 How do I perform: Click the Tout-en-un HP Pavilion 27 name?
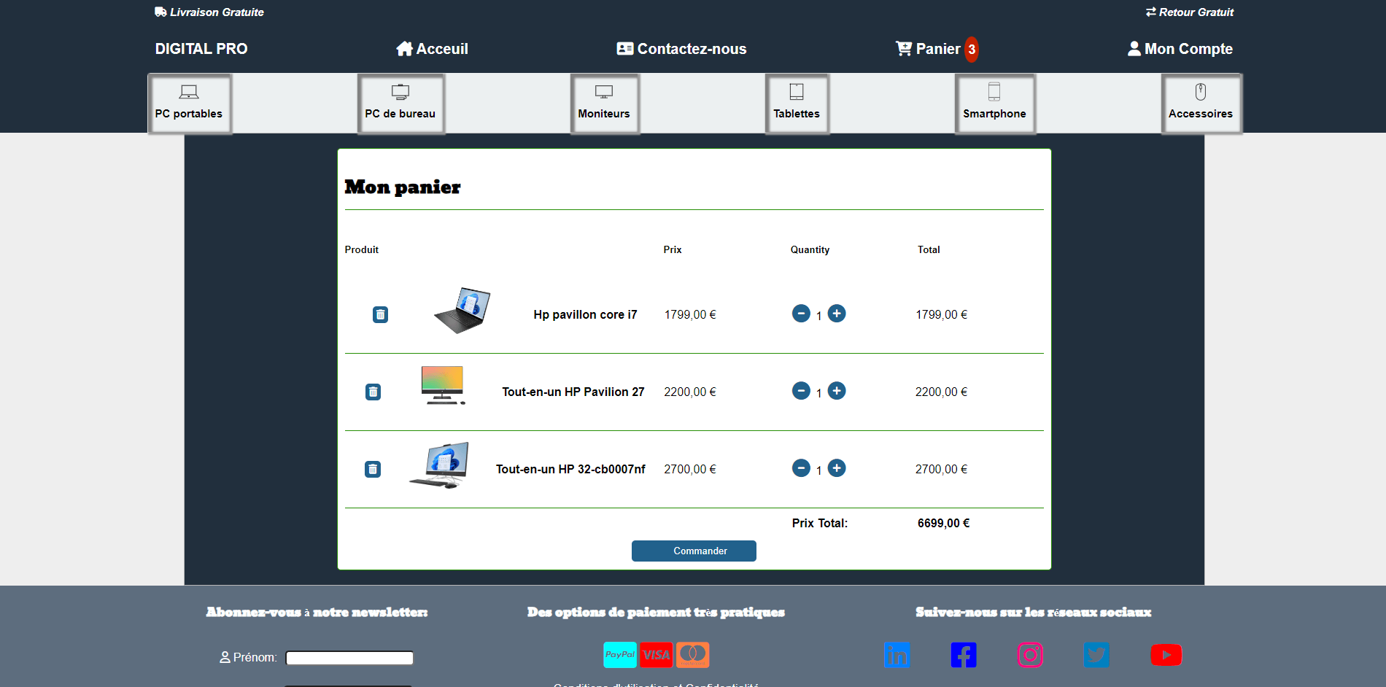click(x=573, y=392)
